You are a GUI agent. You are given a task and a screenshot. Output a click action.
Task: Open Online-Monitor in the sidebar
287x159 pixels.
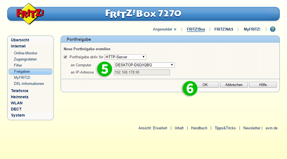click(x=26, y=53)
